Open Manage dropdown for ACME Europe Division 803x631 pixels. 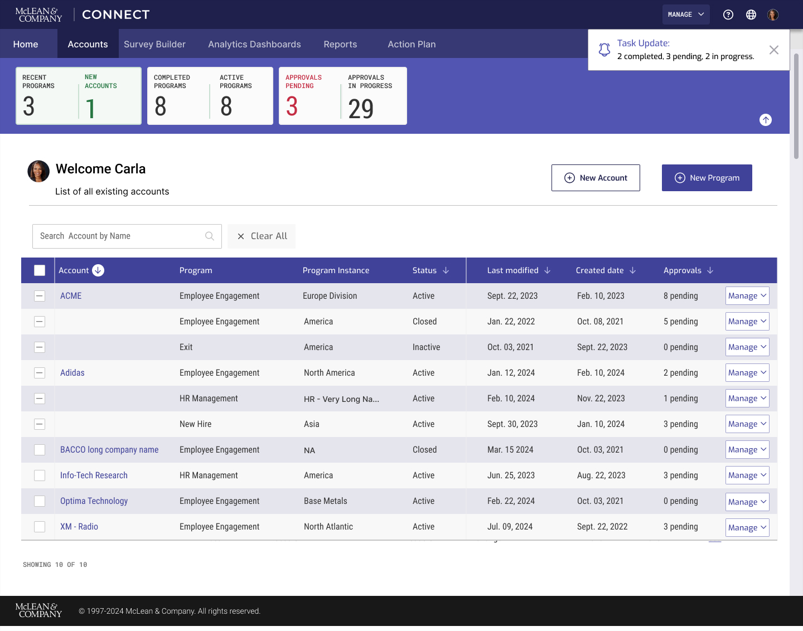point(747,296)
